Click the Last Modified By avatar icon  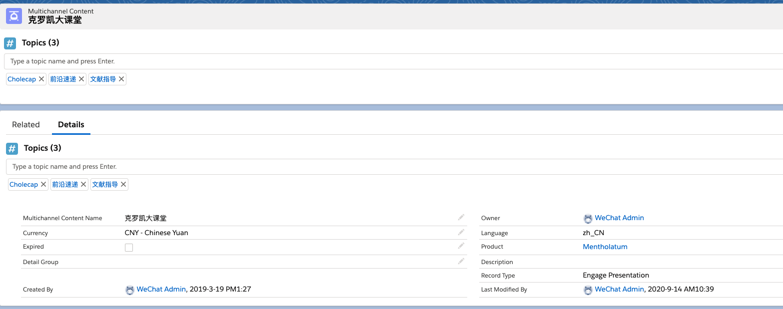coord(588,290)
